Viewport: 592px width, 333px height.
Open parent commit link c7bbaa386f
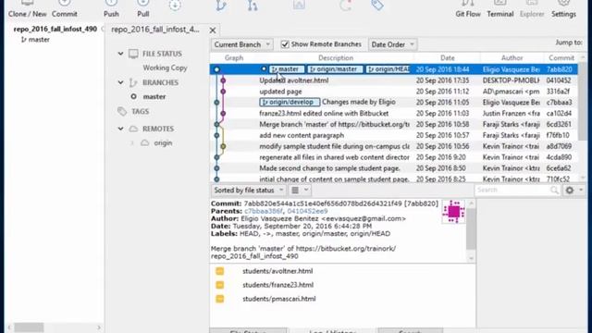(x=263, y=212)
